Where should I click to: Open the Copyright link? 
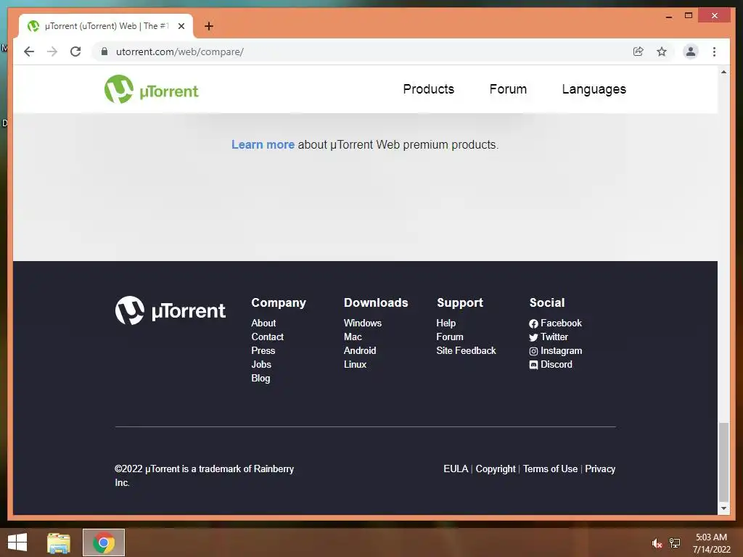tap(495, 469)
